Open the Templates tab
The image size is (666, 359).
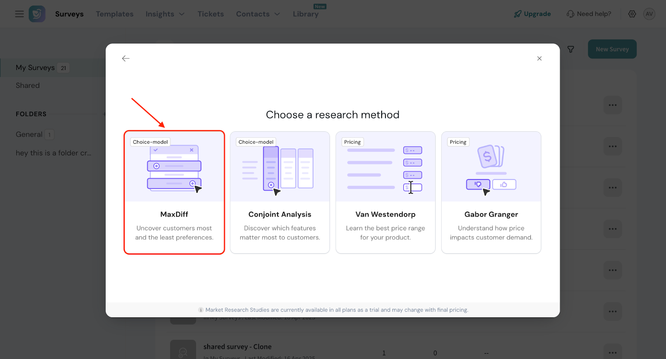[114, 14]
